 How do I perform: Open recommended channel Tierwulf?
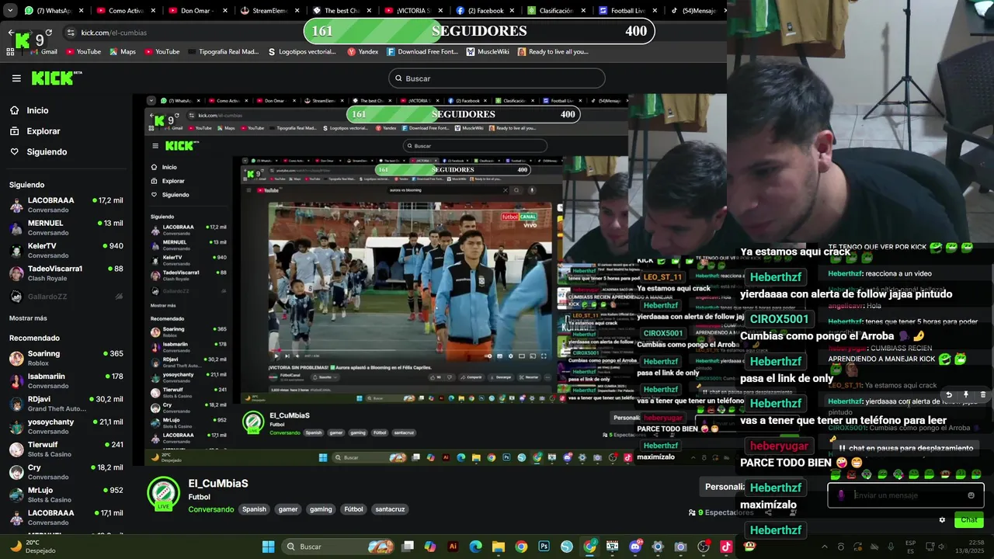tap(66, 450)
